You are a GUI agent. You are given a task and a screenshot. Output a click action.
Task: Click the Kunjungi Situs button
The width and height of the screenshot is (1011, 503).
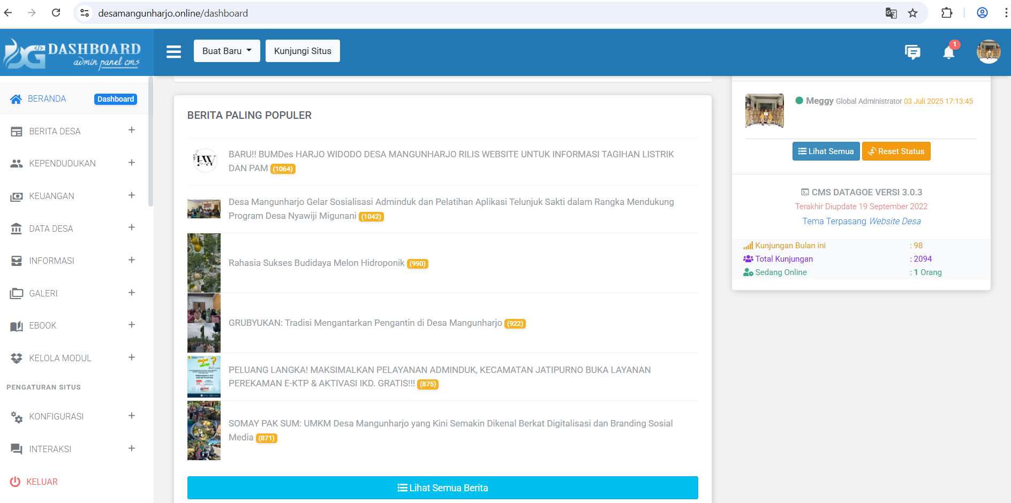[x=303, y=51]
